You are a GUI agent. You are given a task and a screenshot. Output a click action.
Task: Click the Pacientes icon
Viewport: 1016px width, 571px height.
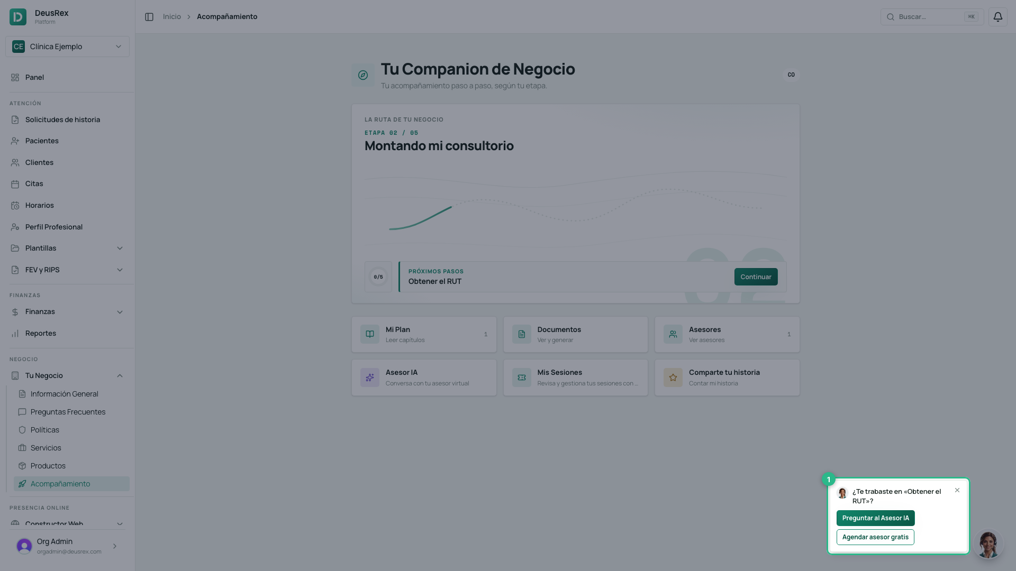pyautogui.click(x=15, y=141)
